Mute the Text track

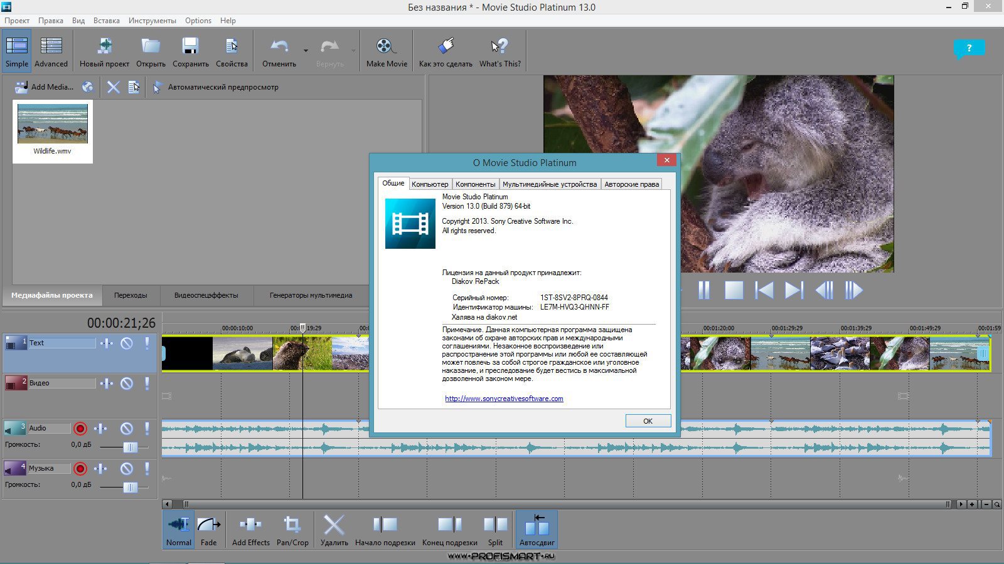[127, 343]
